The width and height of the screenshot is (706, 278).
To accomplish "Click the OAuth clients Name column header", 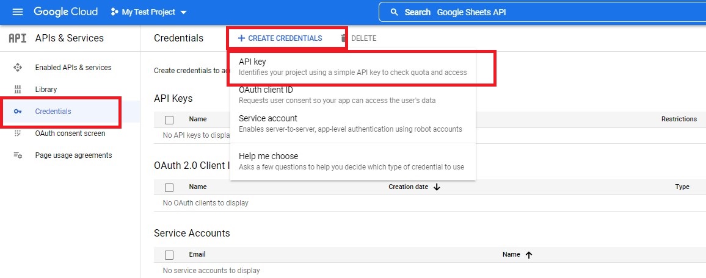I will pyautogui.click(x=198, y=187).
